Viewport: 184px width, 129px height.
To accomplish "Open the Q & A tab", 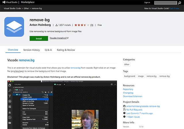I will 48,50.
